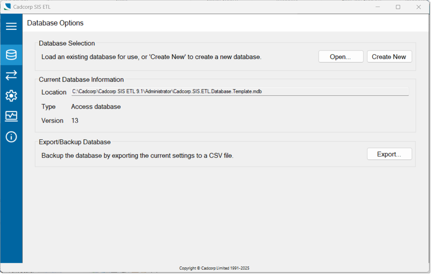This screenshot has width=432, height=275.
Task: Click the Current Database Information label
Action: click(x=81, y=80)
